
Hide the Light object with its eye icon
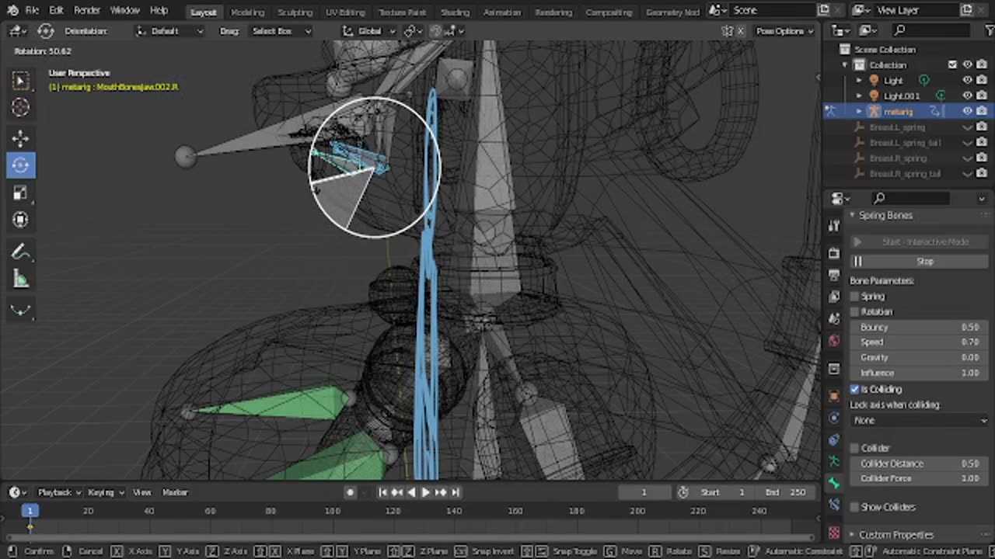click(968, 81)
